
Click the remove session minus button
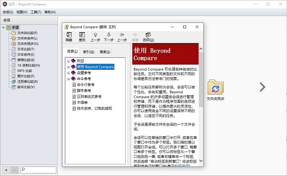pos(15,170)
